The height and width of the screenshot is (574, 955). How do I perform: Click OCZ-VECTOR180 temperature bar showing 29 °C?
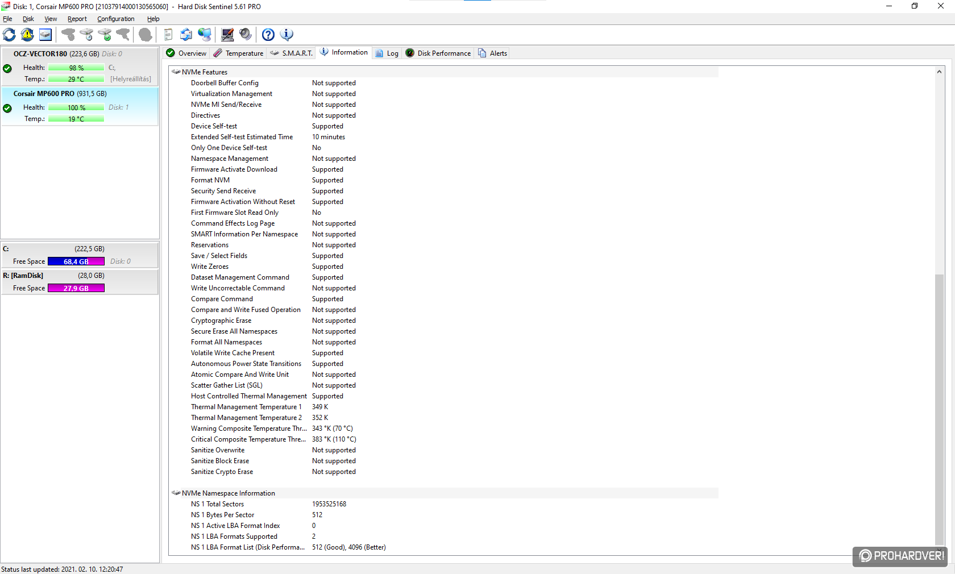(76, 80)
